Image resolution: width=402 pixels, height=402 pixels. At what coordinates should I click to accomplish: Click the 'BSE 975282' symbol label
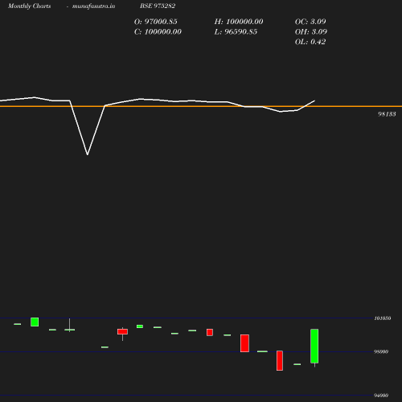pos(158,6)
